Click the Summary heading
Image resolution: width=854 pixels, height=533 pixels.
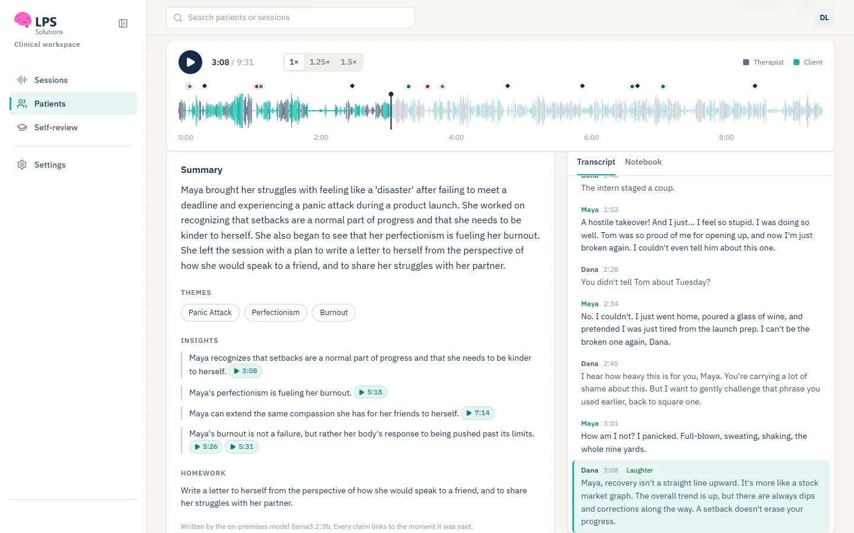[x=202, y=170]
